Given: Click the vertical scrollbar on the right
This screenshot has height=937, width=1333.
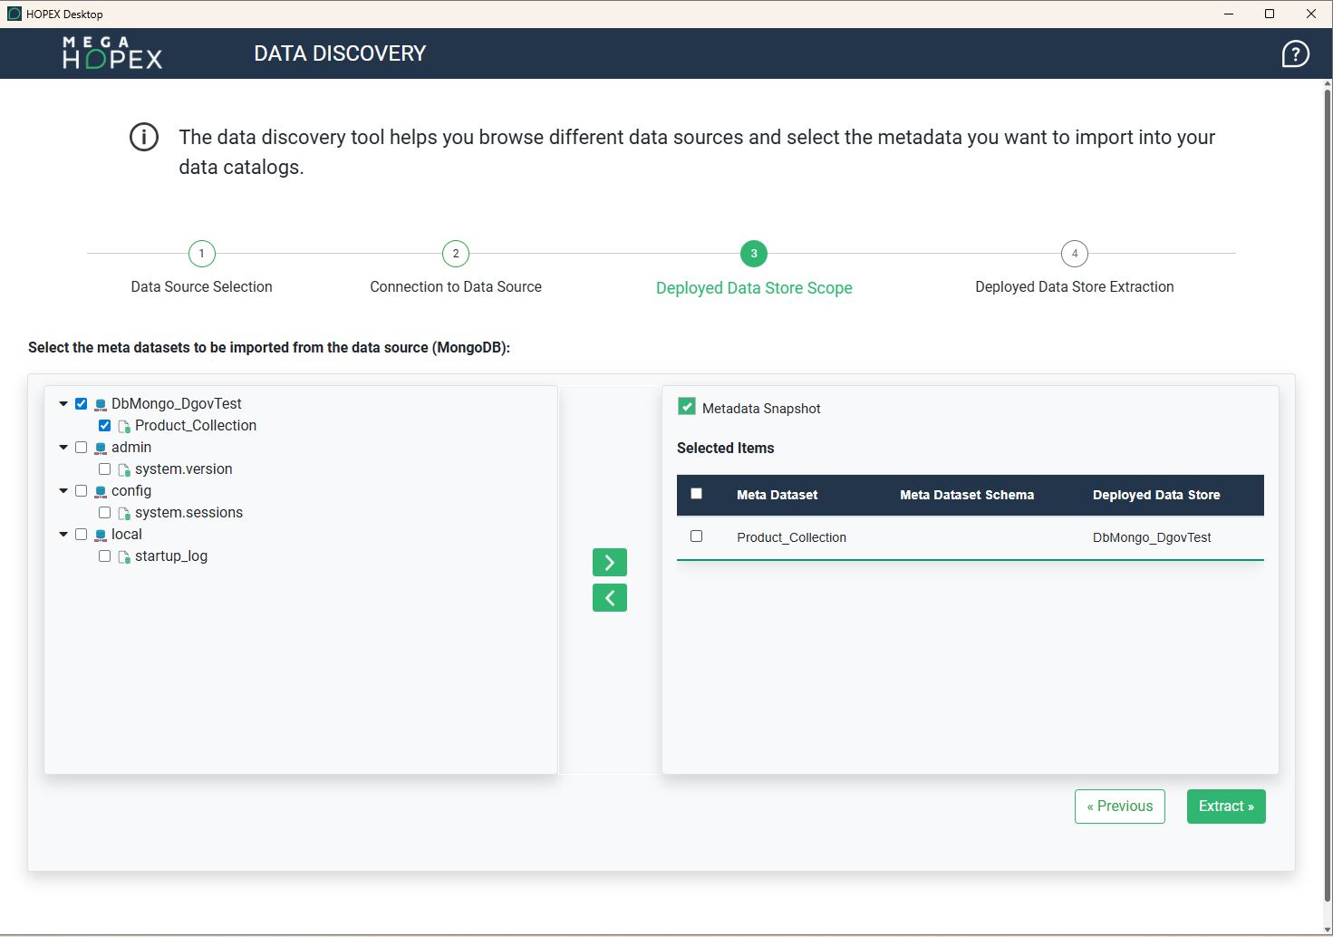Looking at the screenshot, I should (1327, 453).
